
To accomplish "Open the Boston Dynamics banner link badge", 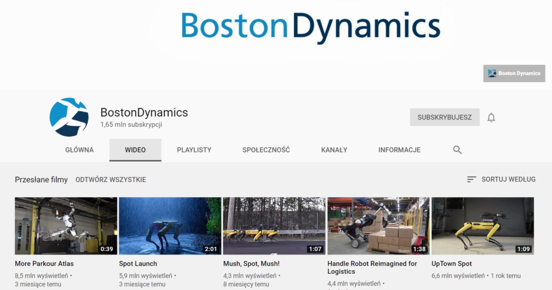I will [x=514, y=73].
